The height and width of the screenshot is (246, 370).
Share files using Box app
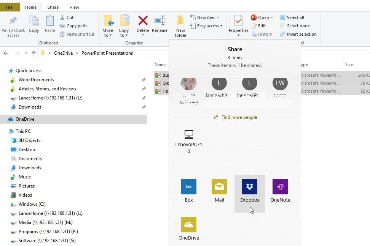tap(189, 191)
